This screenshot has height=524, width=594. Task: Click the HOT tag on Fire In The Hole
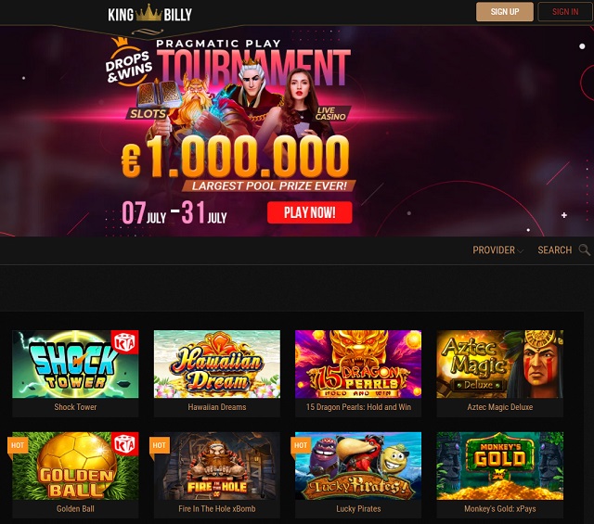coord(159,445)
